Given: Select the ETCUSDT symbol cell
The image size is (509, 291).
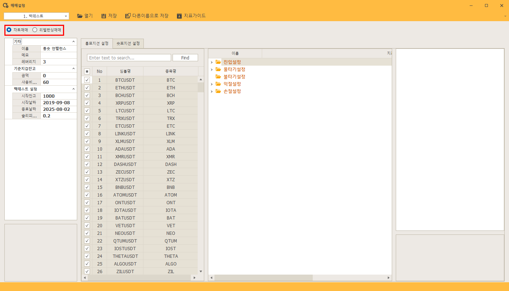Looking at the screenshot, I should point(125,126).
